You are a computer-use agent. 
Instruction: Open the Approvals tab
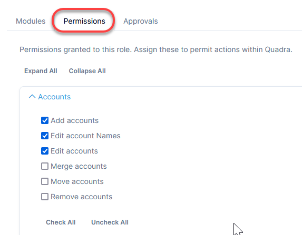141,21
